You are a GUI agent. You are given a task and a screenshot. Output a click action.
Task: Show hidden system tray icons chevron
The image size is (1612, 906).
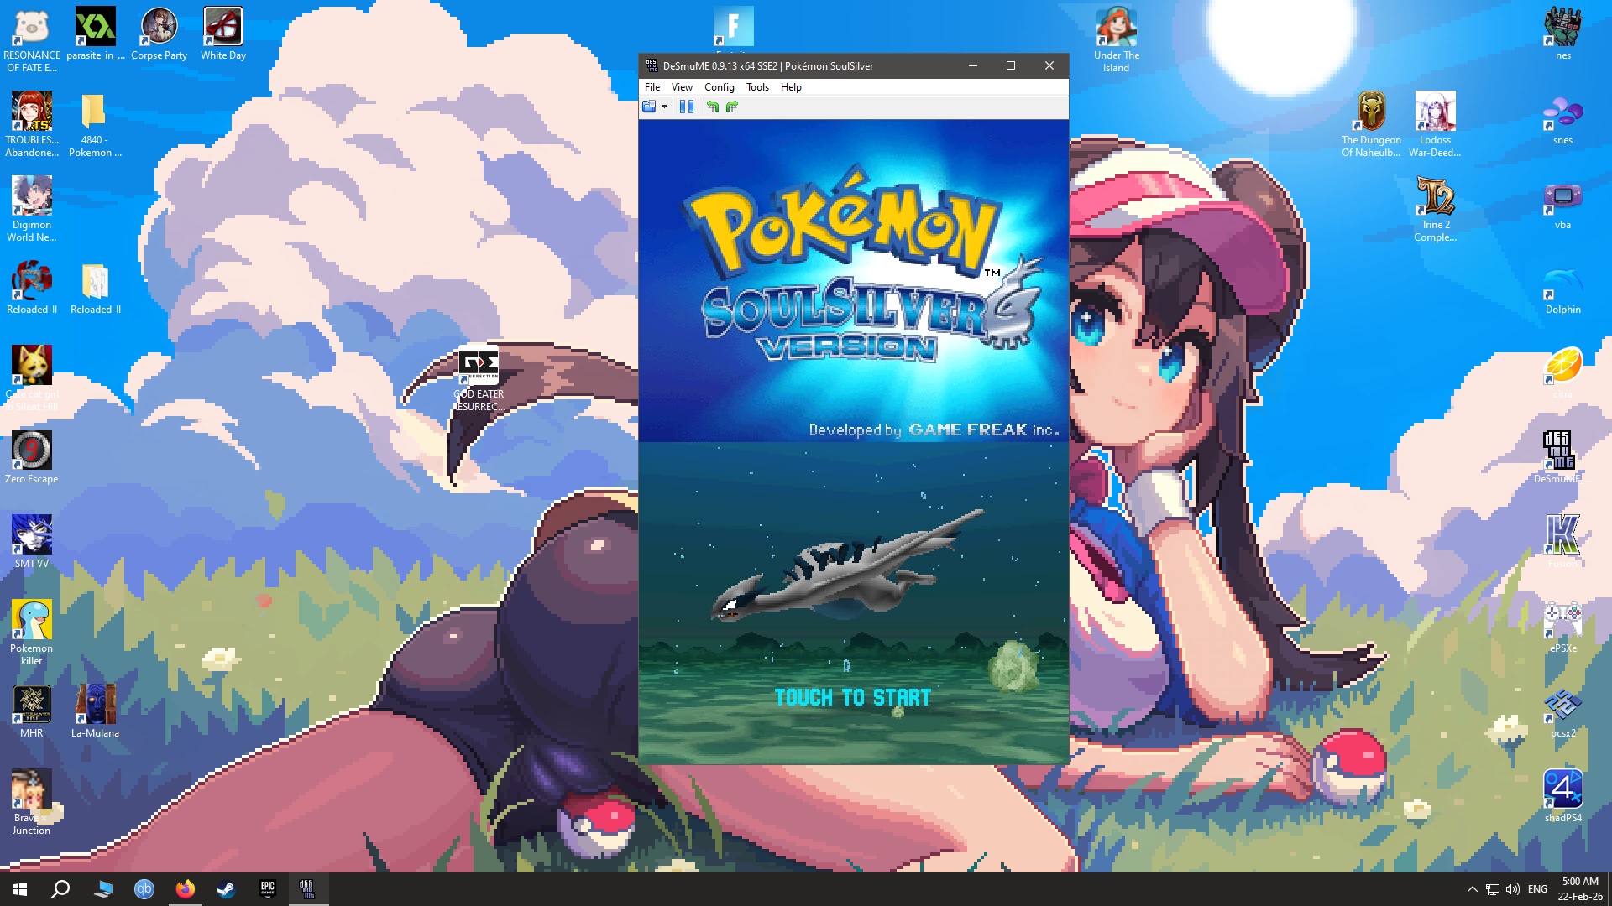pyautogui.click(x=1472, y=889)
